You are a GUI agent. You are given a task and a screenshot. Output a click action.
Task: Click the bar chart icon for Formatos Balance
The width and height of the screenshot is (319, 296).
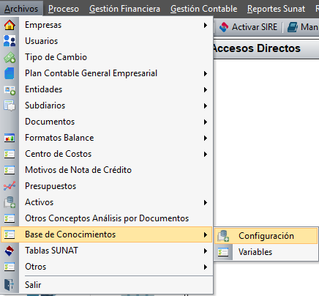tap(10, 138)
